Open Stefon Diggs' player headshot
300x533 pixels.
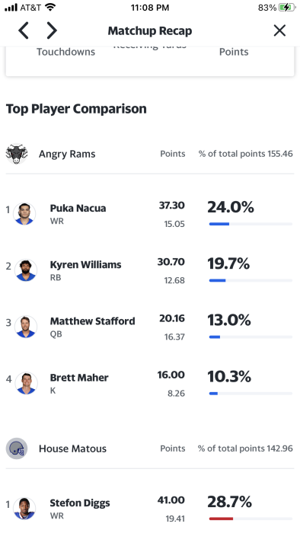pyautogui.click(x=24, y=508)
